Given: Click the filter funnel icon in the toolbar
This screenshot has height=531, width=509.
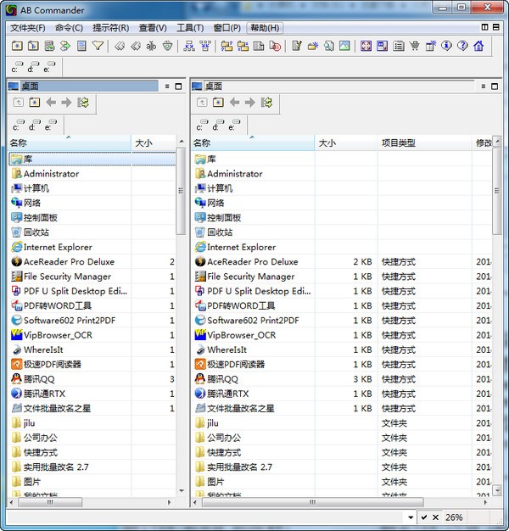Looking at the screenshot, I should click(x=98, y=45).
